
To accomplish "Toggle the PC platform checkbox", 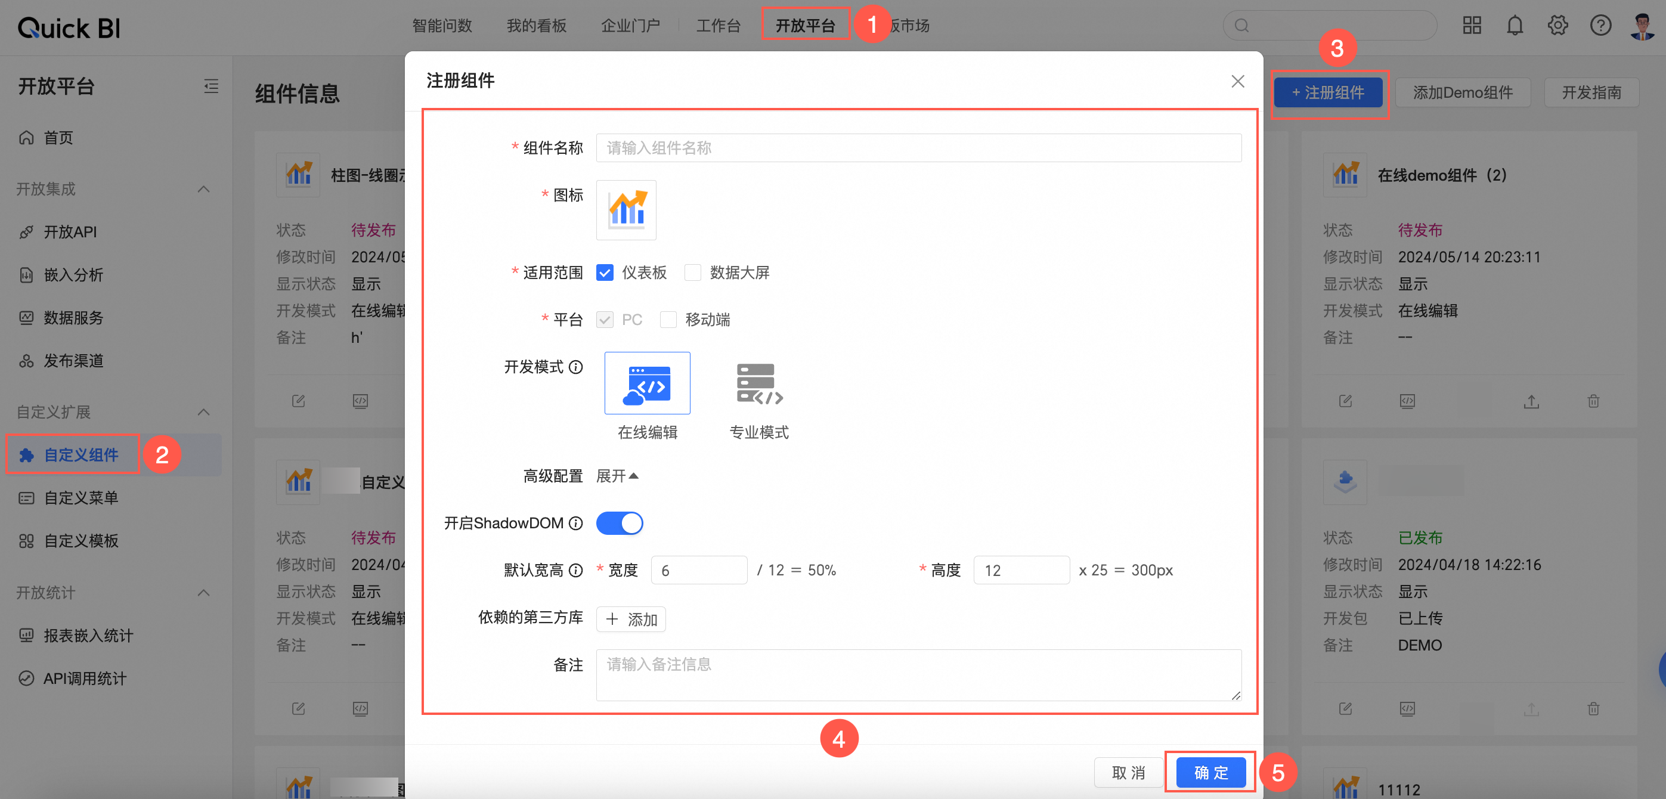I will [x=605, y=320].
